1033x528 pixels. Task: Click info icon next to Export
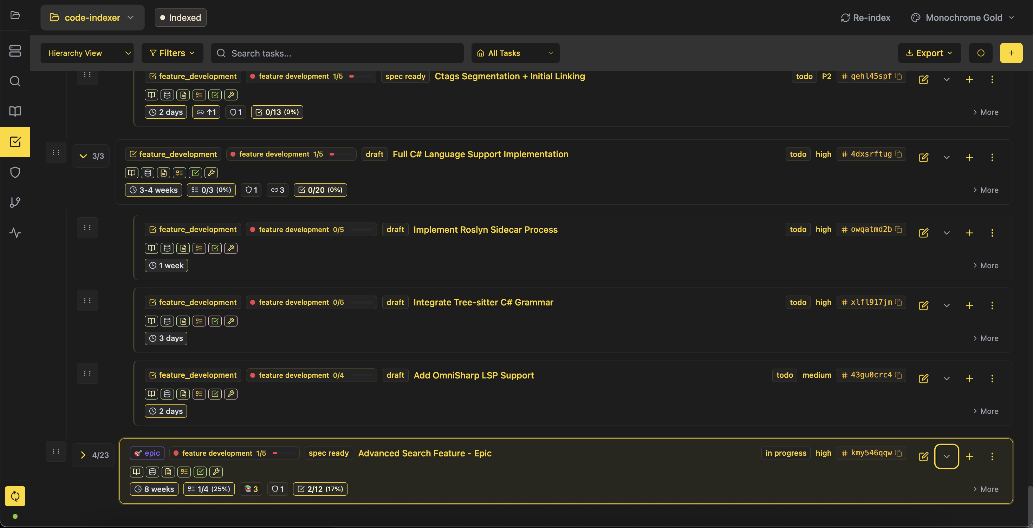pos(980,53)
